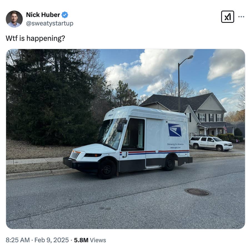Click the 8:25 AM timestamp
250x247 pixels.
18,240
